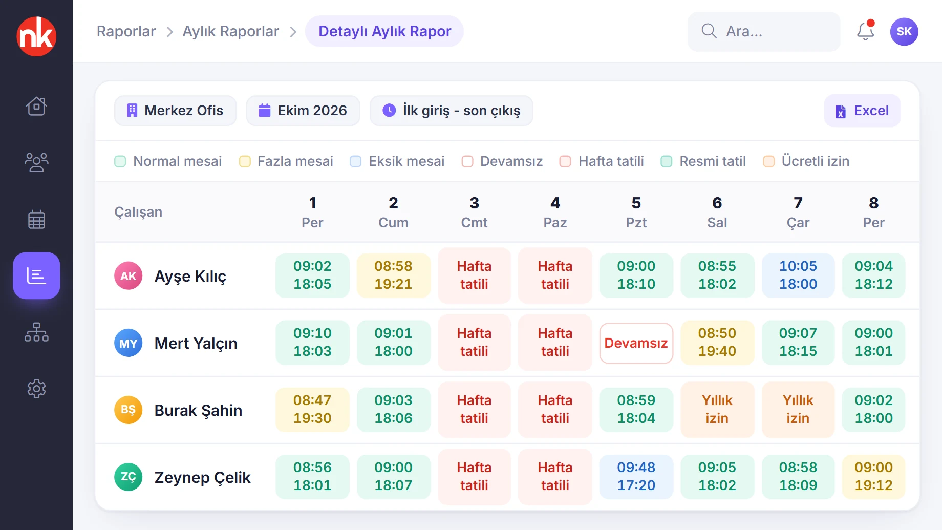
Task: Click the 3 Cmt day header
Action: click(x=474, y=212)
